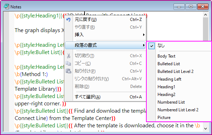Apply the Body Text paragraph style
The width and height of the screenshot is (212, 135).
[x=179, y=56]
